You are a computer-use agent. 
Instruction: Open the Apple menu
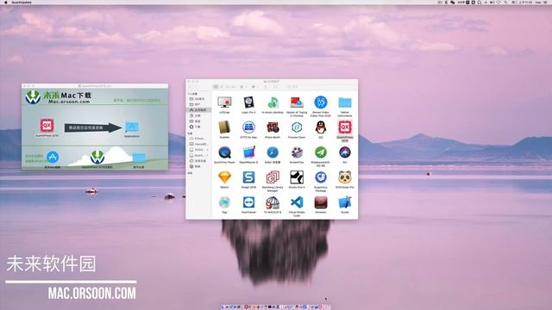[6, 2]
